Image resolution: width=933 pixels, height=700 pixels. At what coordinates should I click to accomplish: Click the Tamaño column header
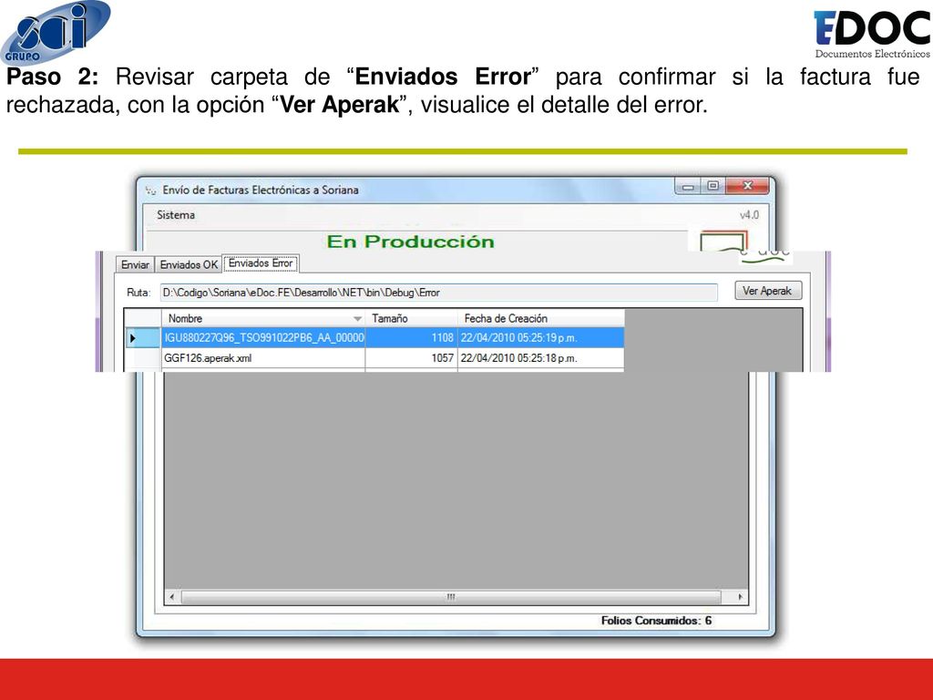(x=411, y=318)
